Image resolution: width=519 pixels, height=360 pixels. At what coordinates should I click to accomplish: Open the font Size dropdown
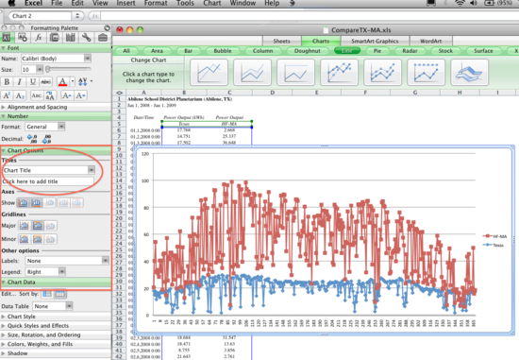click(x=40, y=70)
